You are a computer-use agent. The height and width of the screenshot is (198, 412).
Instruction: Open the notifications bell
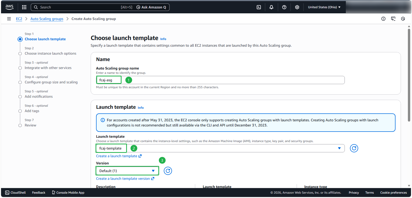271,7
